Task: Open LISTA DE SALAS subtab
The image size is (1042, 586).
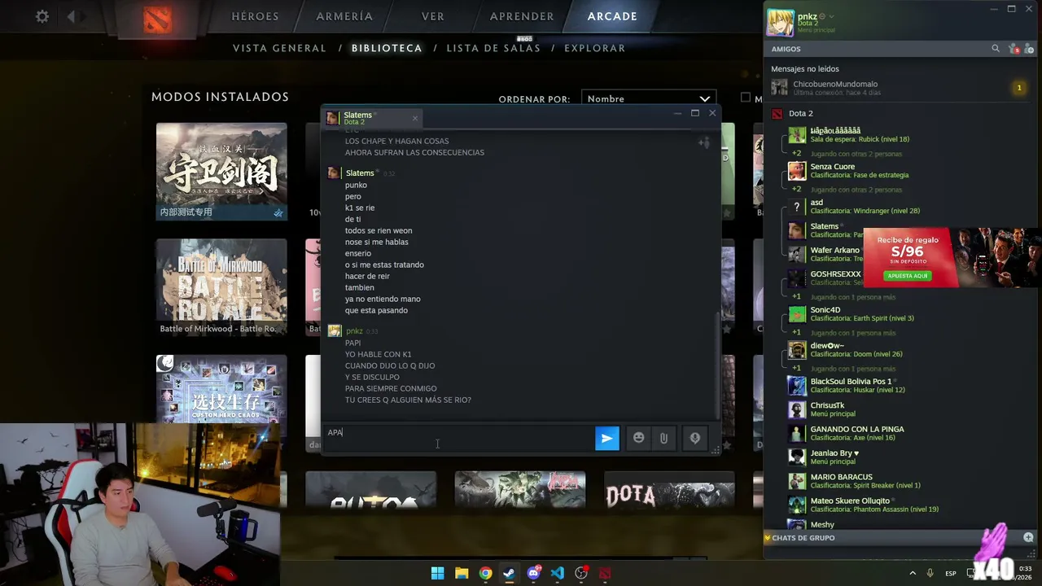Action: 493,48
